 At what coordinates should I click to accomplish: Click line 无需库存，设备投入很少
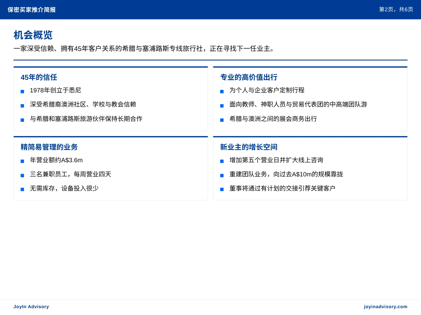click(x=64, y=188)
